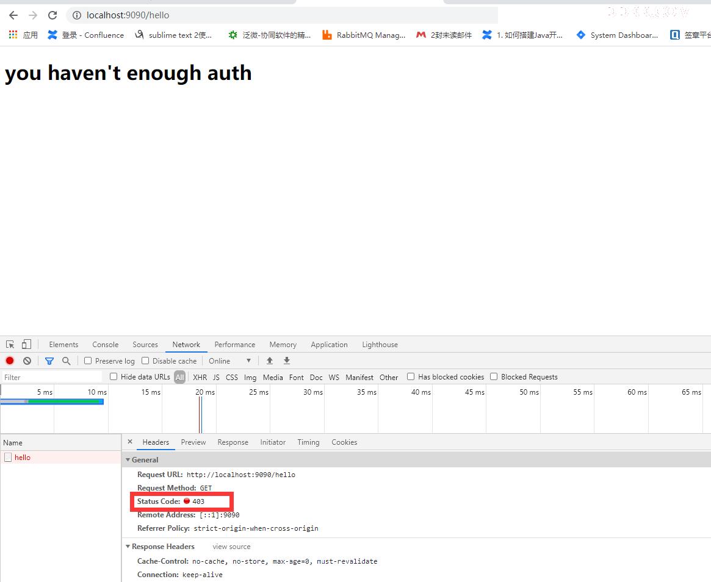
Task: Filter requests by WS
Action: 334,377
